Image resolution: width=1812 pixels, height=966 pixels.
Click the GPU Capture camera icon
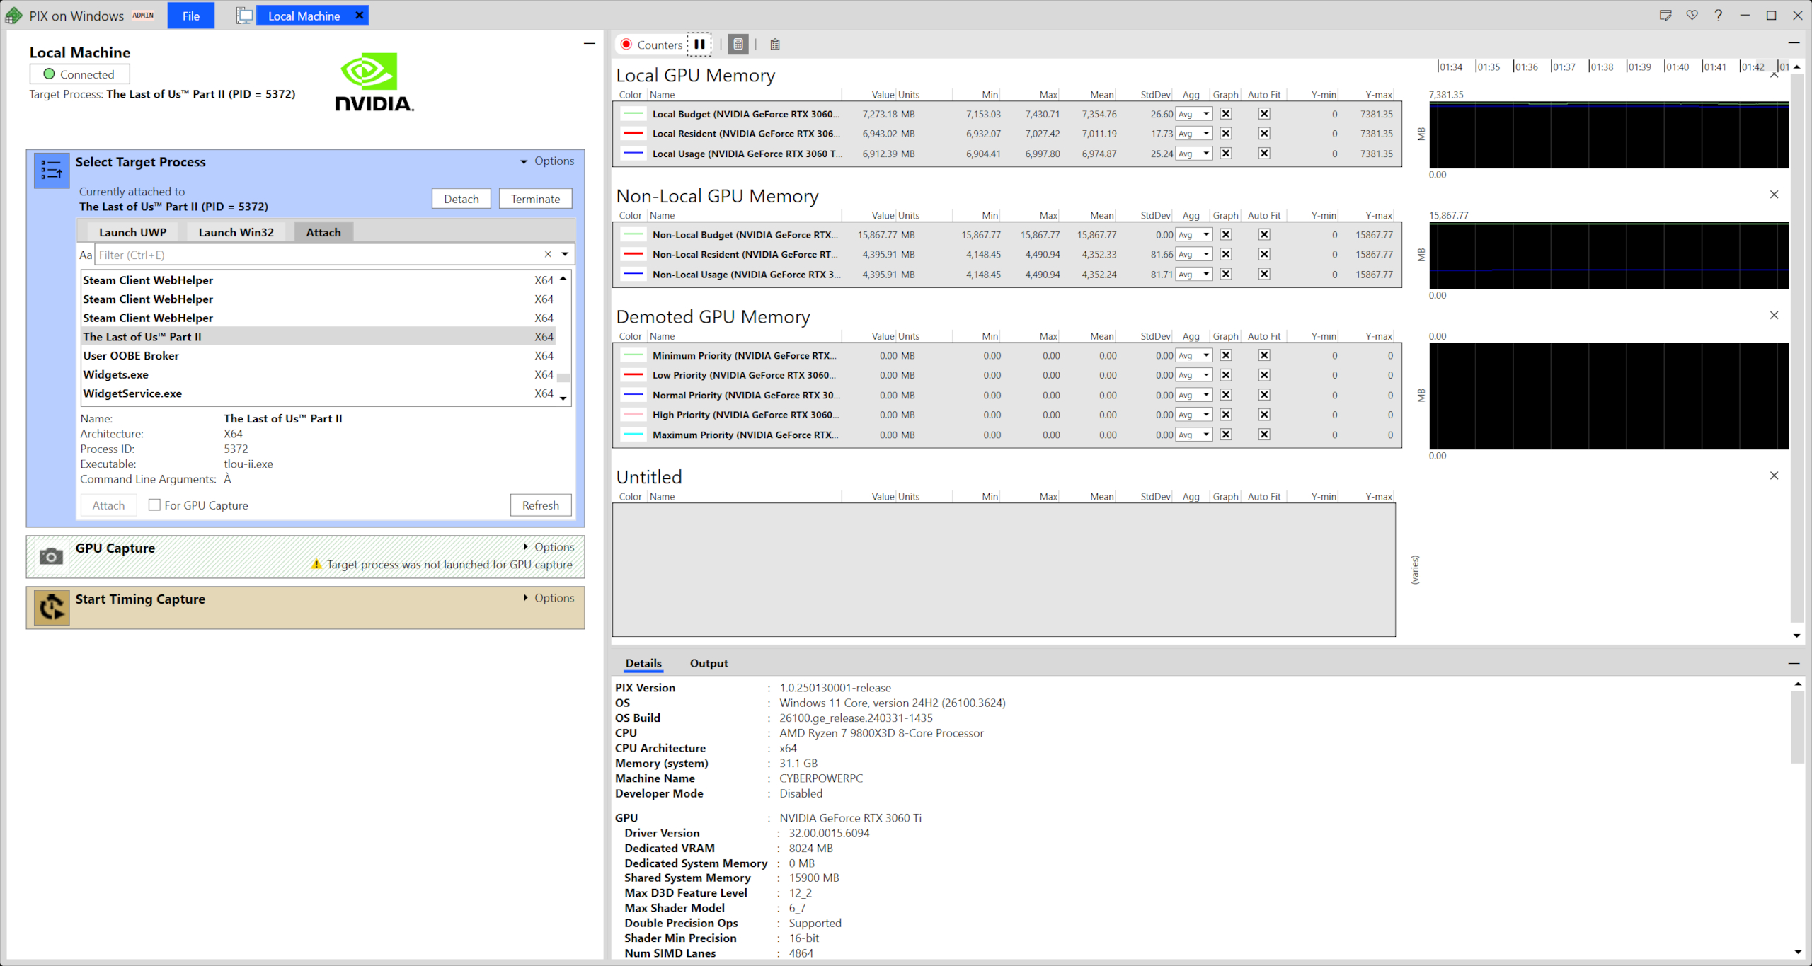[51, 557]
